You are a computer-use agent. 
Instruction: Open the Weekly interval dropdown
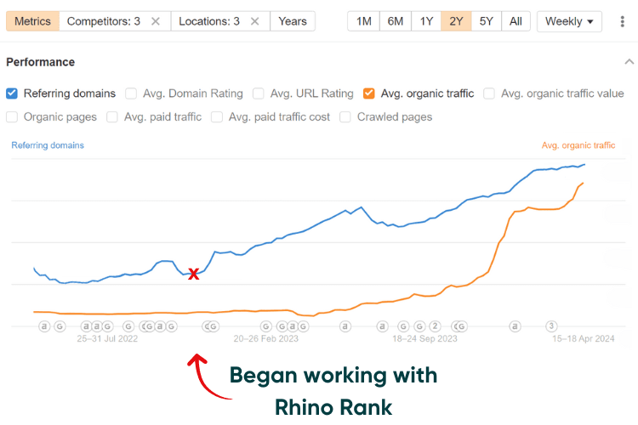pyautogui.click(x=569, y=21)
